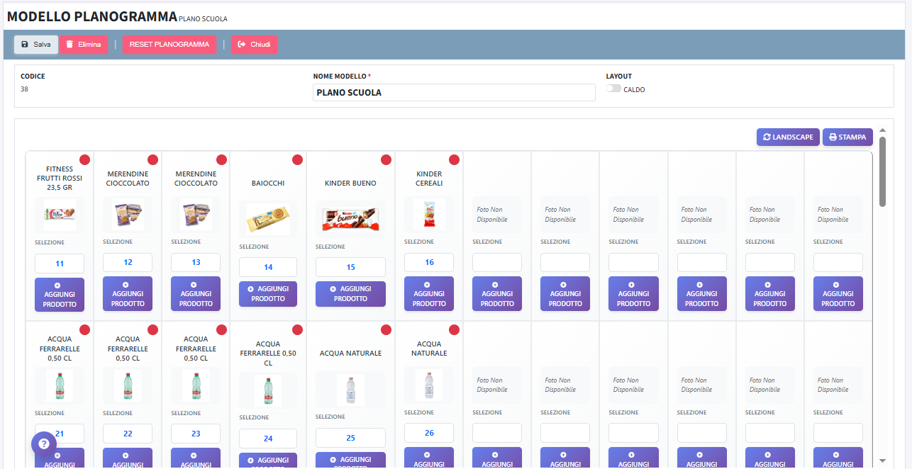The height and width of the screenshot is (469, 912).
Task: Click Reset Planogramma button
Action: [169, 45]
